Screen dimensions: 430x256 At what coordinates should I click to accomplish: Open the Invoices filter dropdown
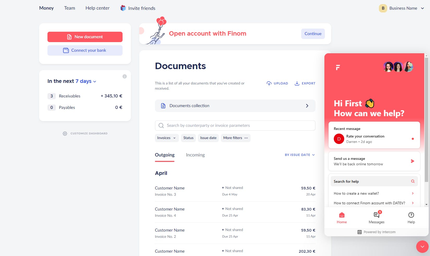(x=166, y=138)
